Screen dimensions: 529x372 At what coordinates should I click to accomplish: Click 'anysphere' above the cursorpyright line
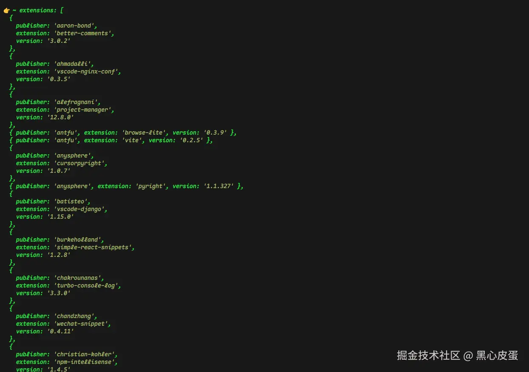(x=72, y=155)
